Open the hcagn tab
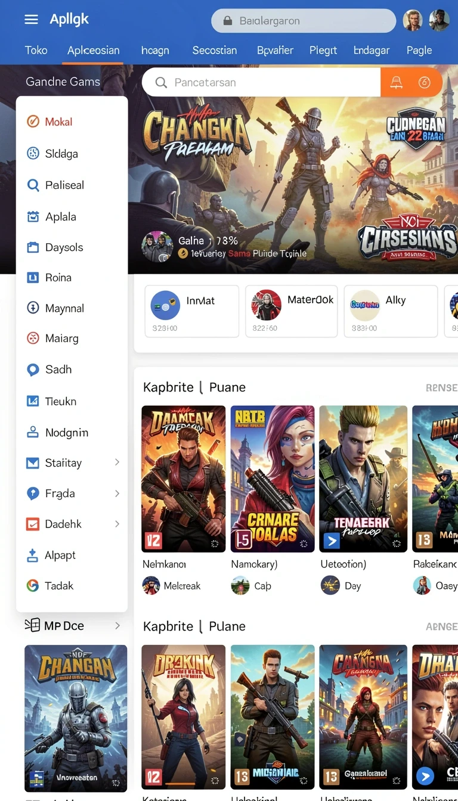Image resolution: width=458 pixels, height=801 pixels. coord(155,51)
